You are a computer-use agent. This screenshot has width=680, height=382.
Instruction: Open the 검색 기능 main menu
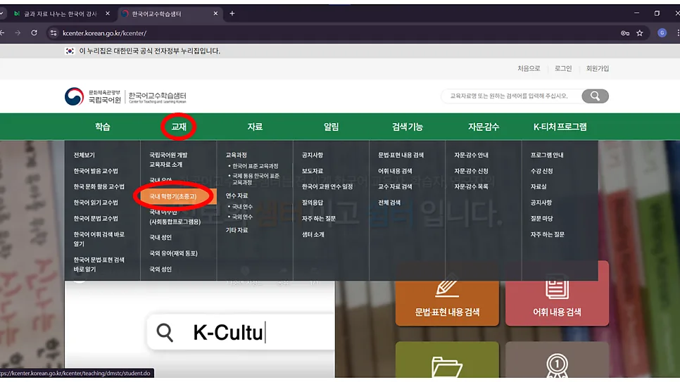[x=407, y=127]
